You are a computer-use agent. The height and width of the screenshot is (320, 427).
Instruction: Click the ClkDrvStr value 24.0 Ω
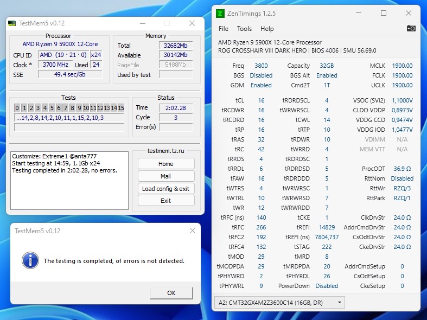tap(402, 217)
